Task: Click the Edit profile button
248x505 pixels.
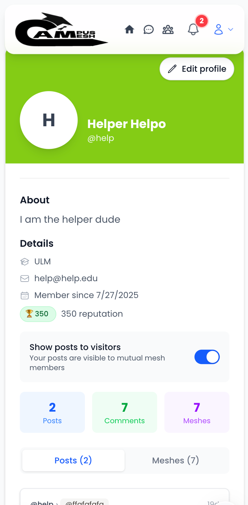Action: pos(197,69)
